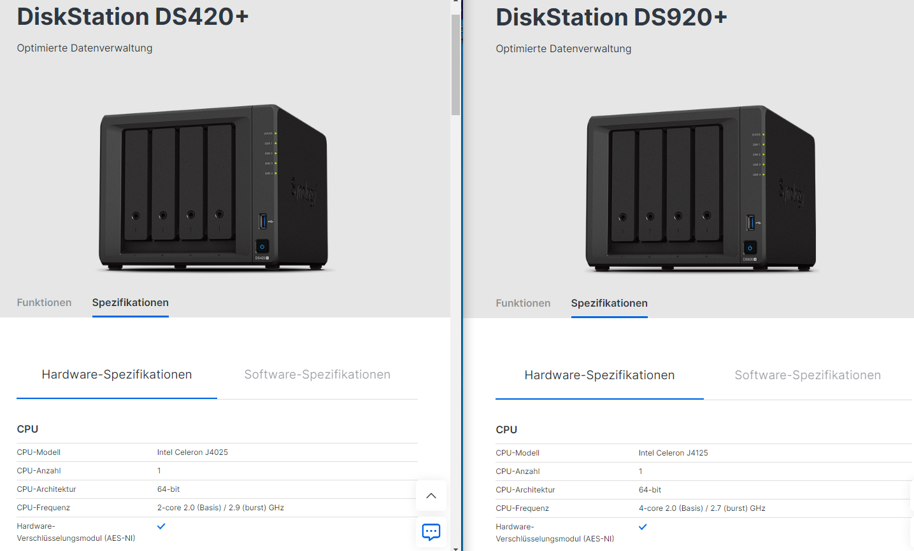The image size is (914, 551).
Task: Select the text Intel Celeron J4025
Action: [192, 452]
